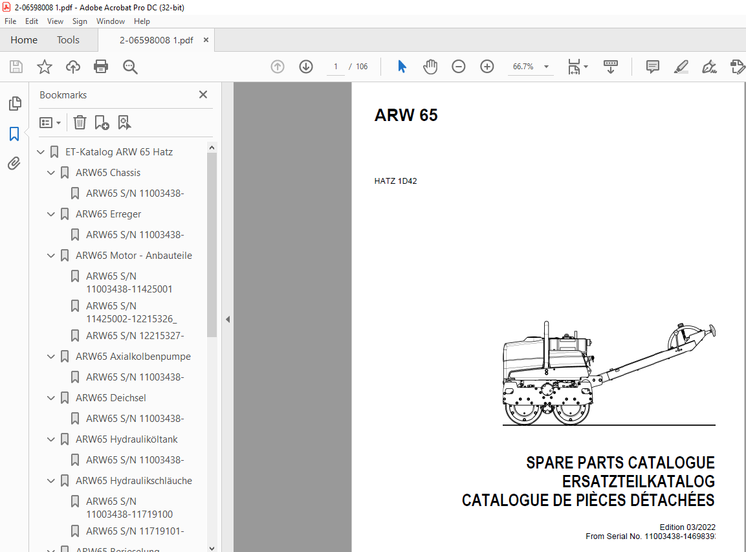Open the Sign menu
Viewport: 746px width, 552px height.
pos(80,21)
